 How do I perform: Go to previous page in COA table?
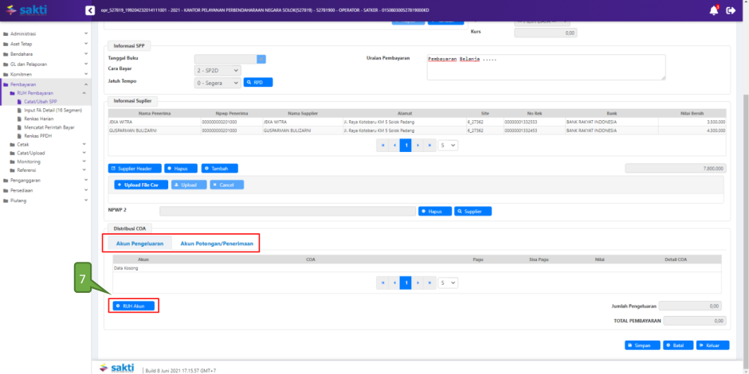click(394, 282)
